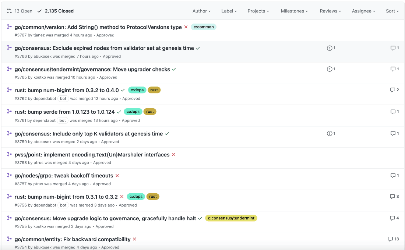
Task: Open the Reviews filter dropdown
Action: tap(330, 11)
